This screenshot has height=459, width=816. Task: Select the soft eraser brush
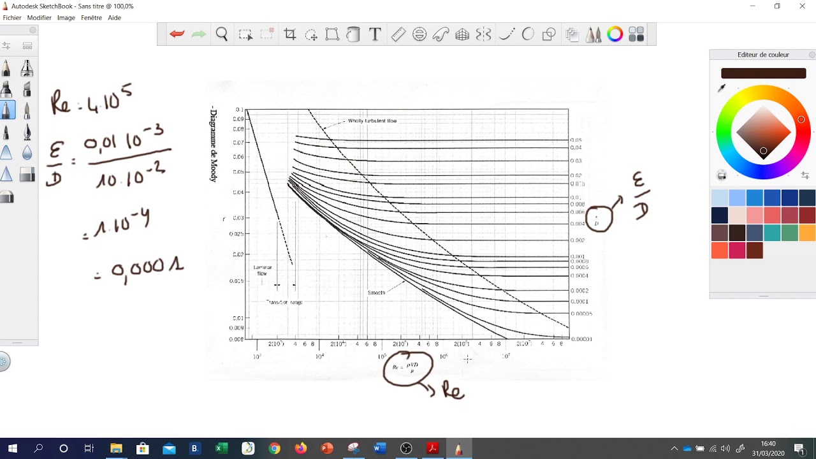click(x=6, y=198)
